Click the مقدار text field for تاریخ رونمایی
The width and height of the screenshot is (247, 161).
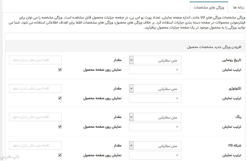coord(35,60)
